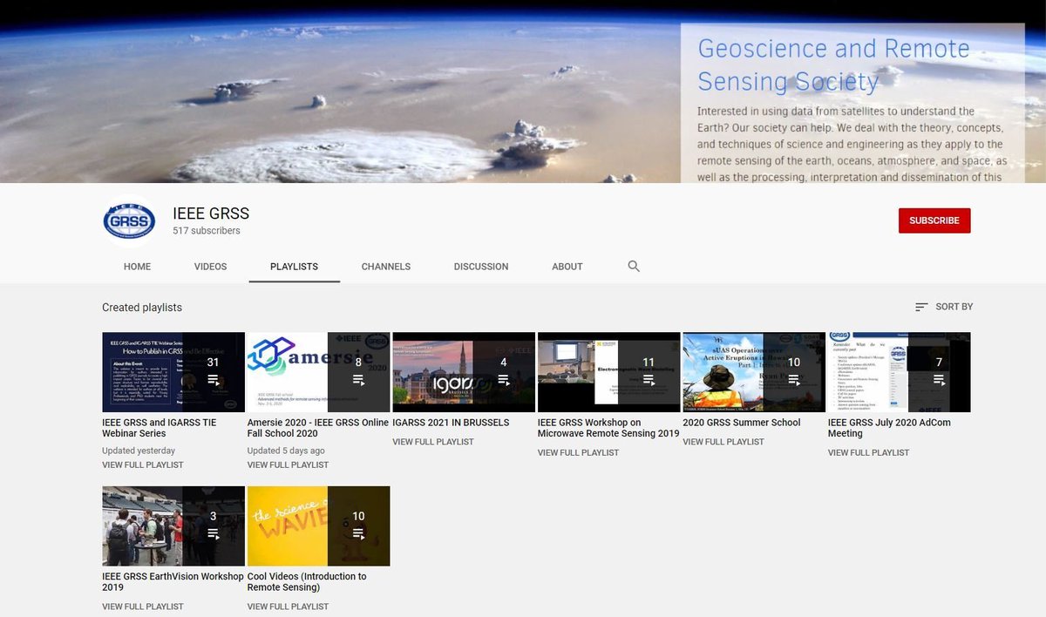Open the Sort By menu
This screenshot has width=1046, height=617.
[x=944, y=307]
